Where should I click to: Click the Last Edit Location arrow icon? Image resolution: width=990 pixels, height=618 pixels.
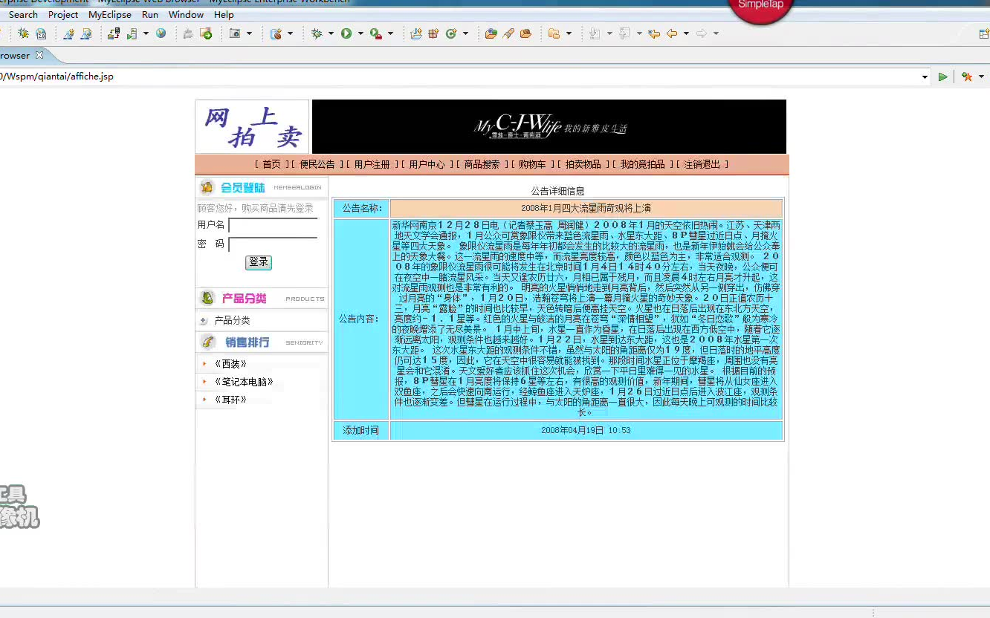(x=654, y=33)
